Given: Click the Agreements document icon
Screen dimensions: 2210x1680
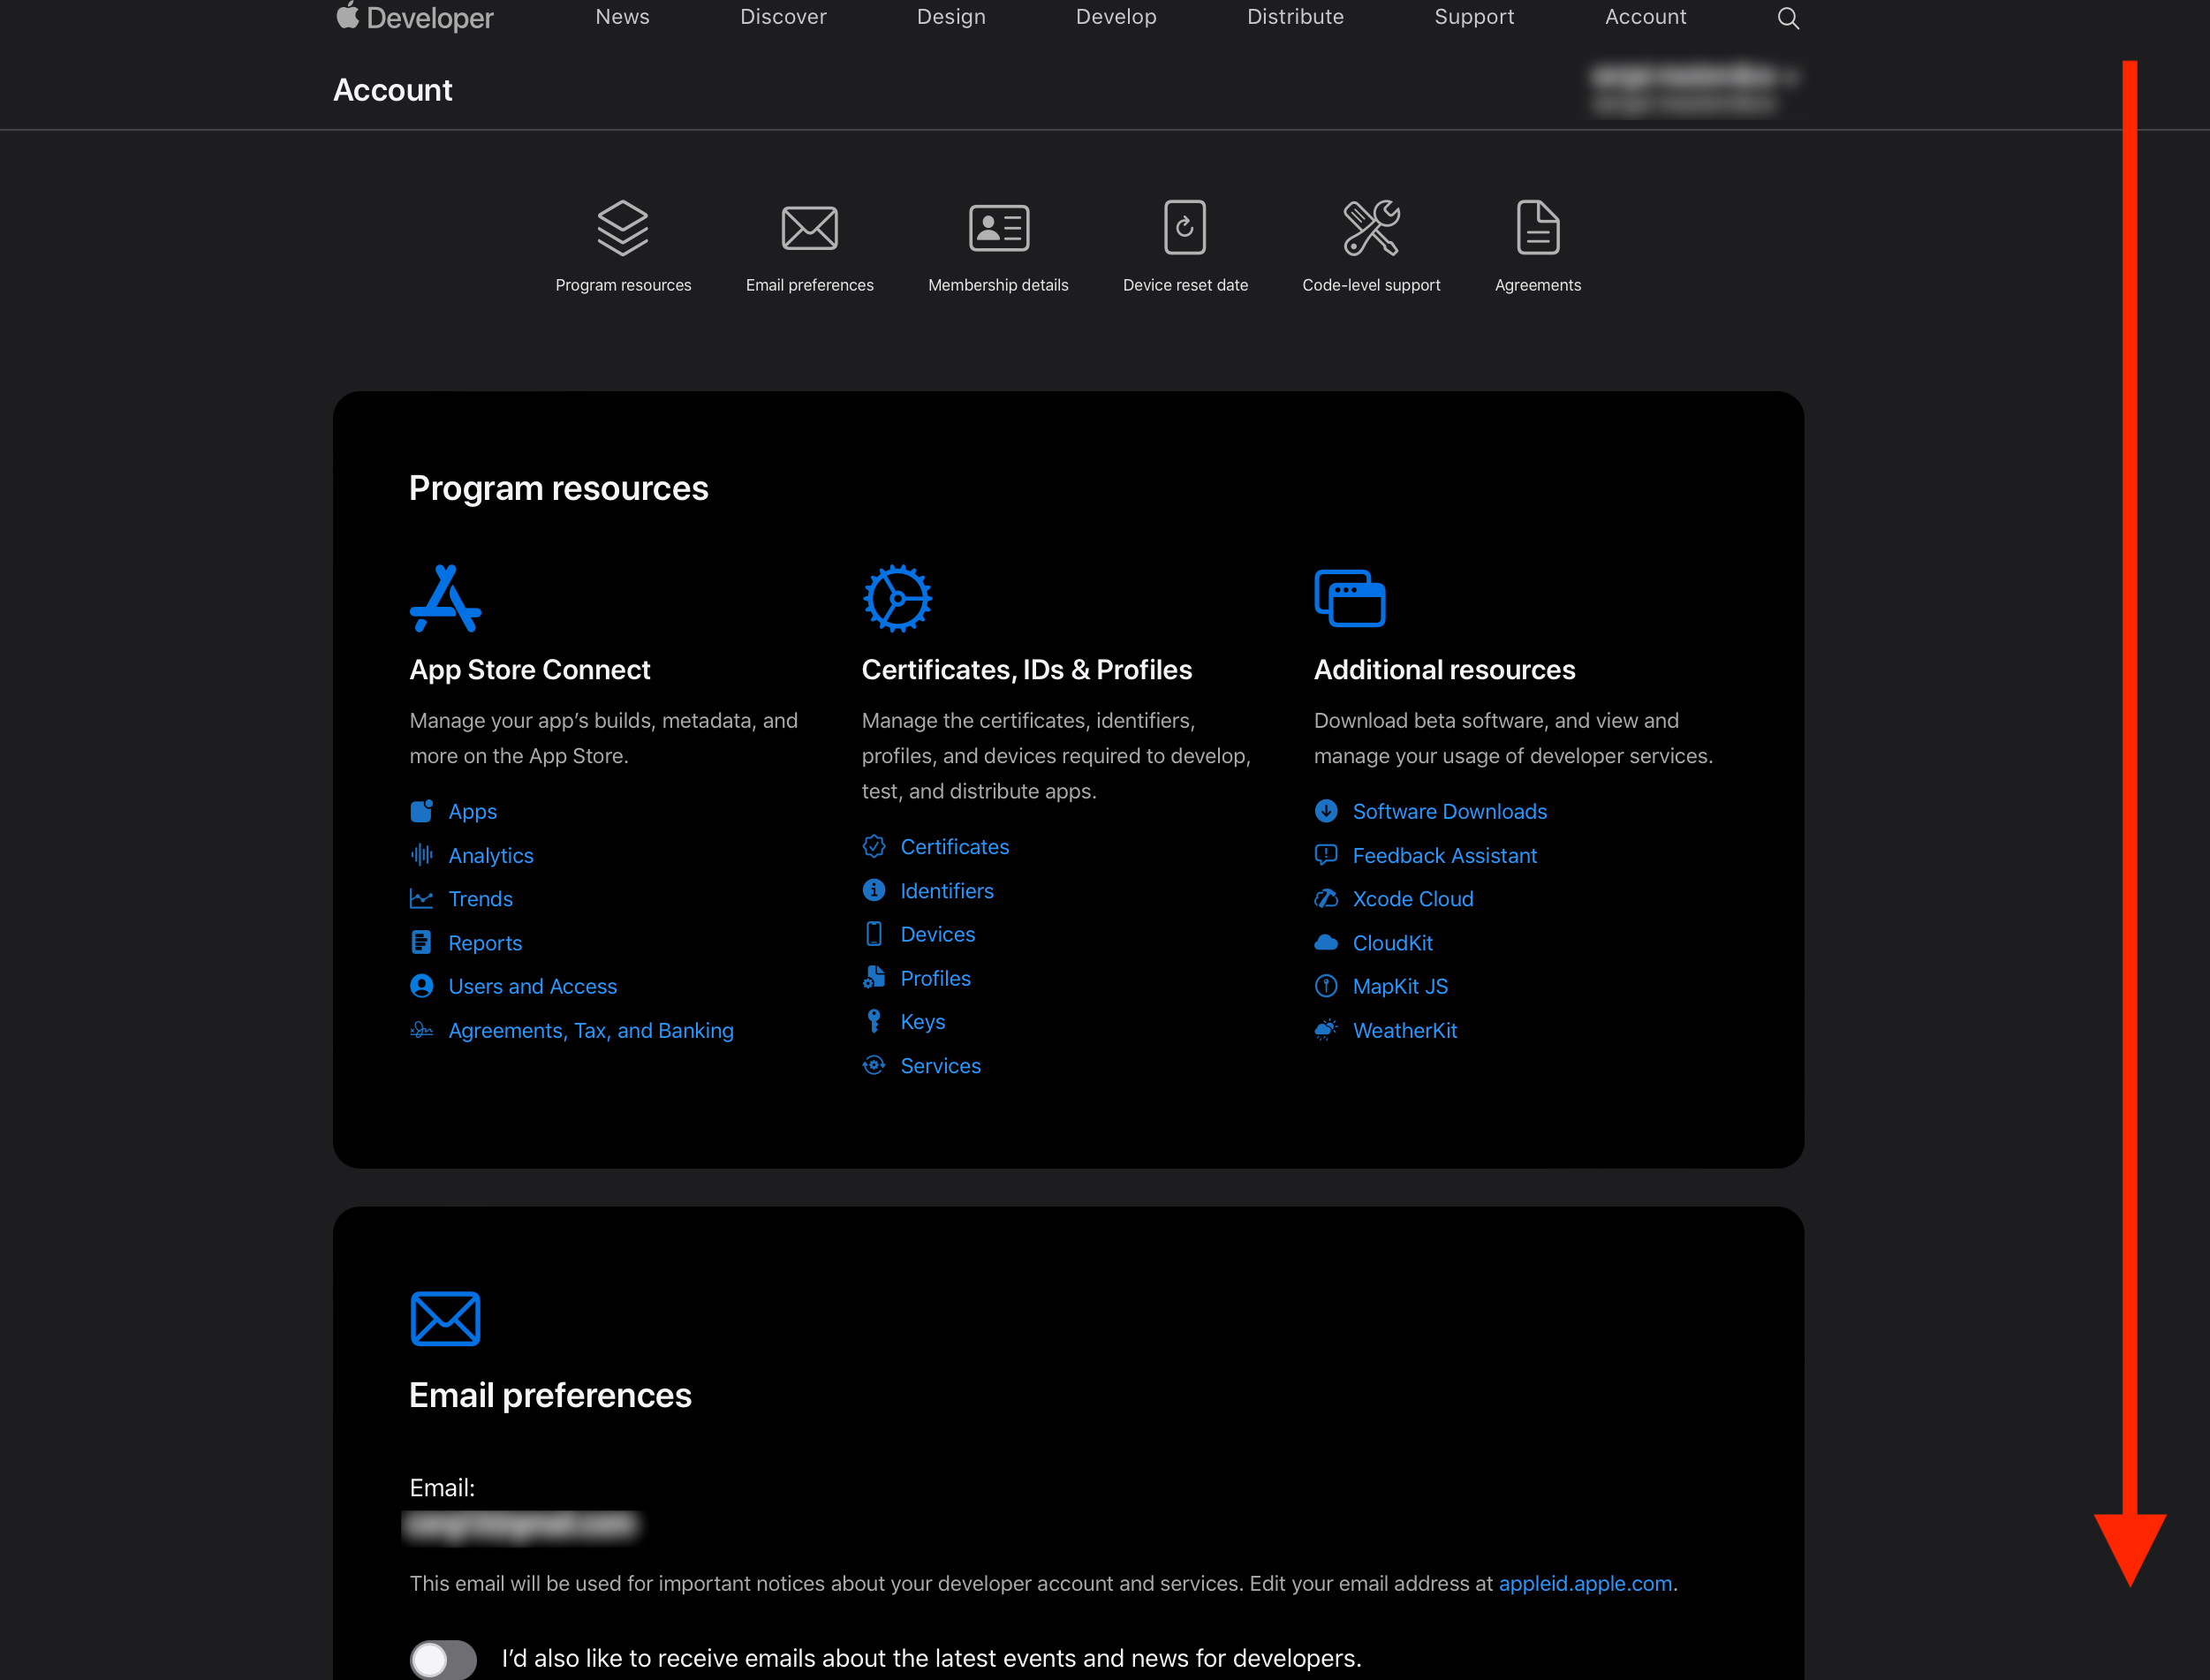Looking at the screenshot, I should [1538, 227].
